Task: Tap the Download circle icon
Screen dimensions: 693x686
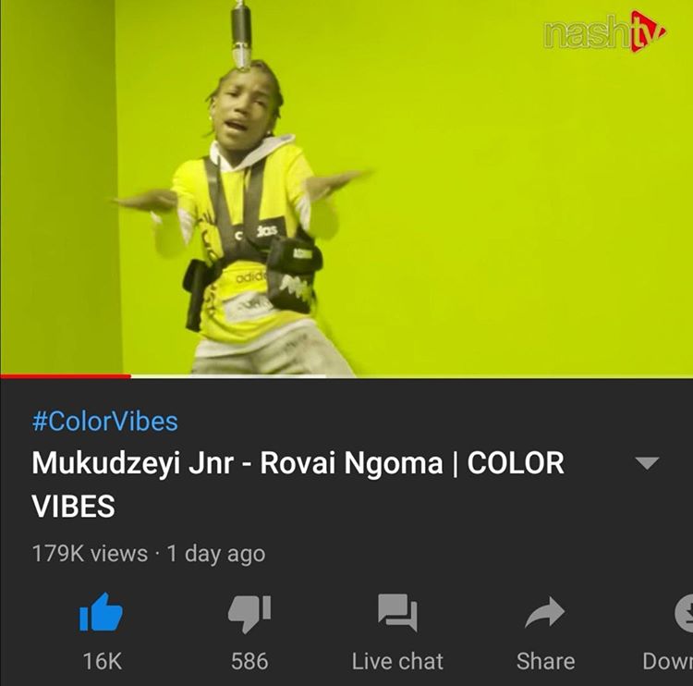Action: pyautogui.click(x=684, y=613)
